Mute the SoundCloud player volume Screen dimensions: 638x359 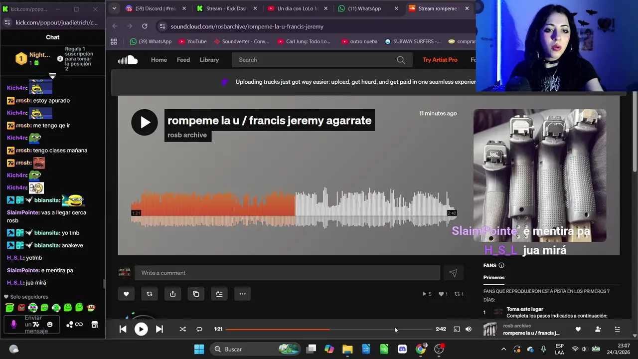469,329
